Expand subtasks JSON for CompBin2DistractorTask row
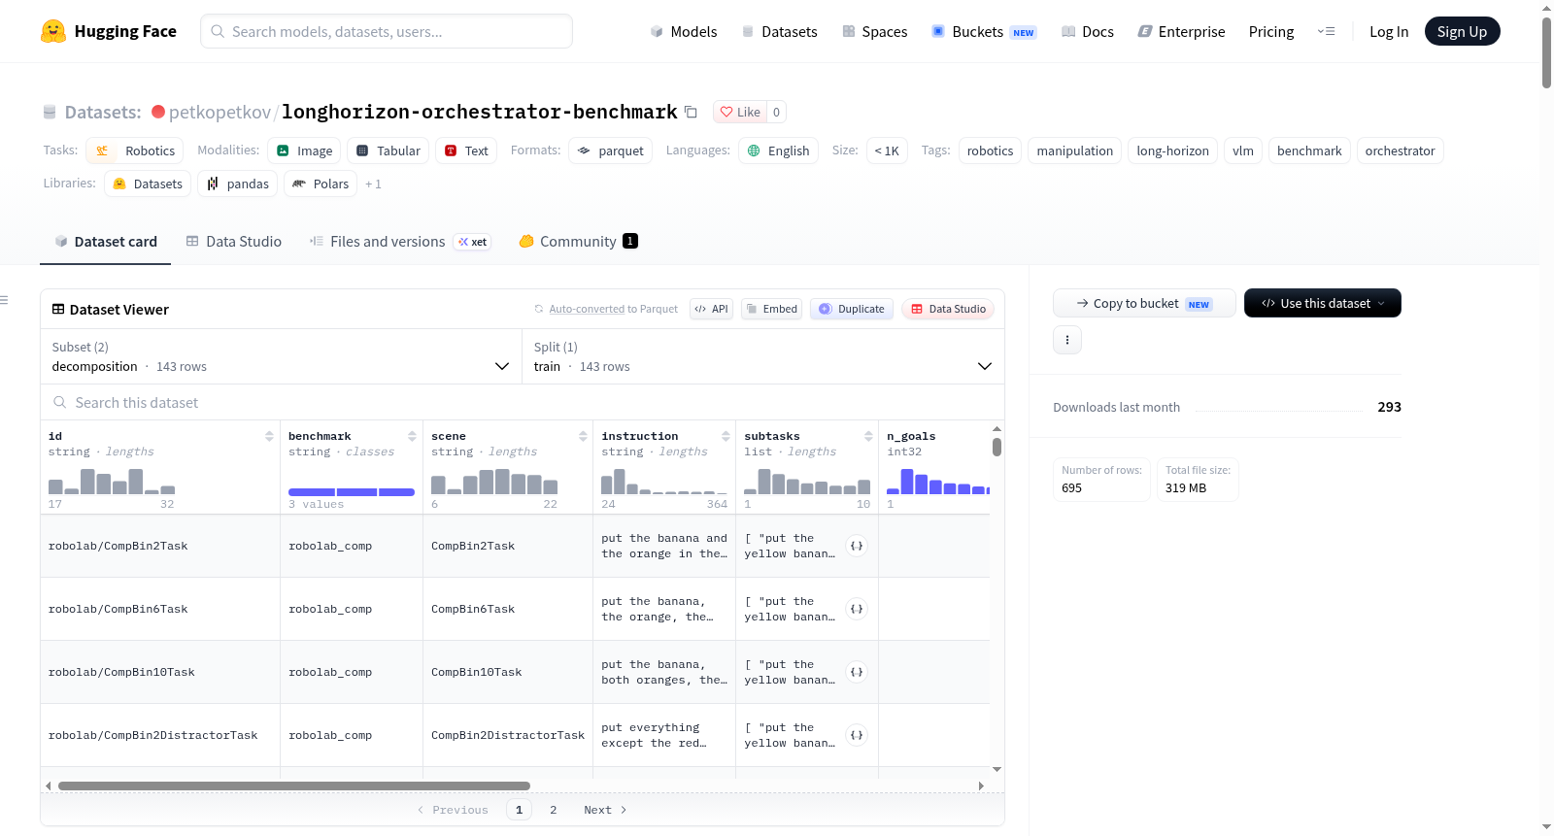Viewport: 1554px width, 836px height. click(x=857, y=735)
